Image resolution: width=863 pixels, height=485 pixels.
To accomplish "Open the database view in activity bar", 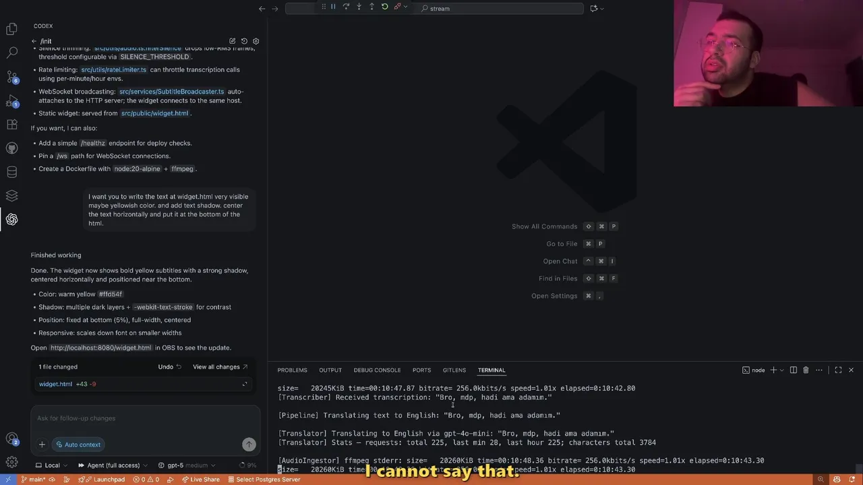I will [x=11, y=172].
